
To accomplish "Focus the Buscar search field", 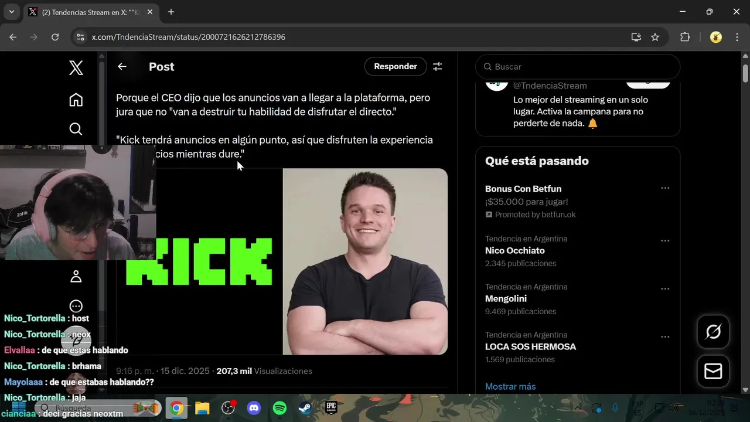I will click(578, 67).
